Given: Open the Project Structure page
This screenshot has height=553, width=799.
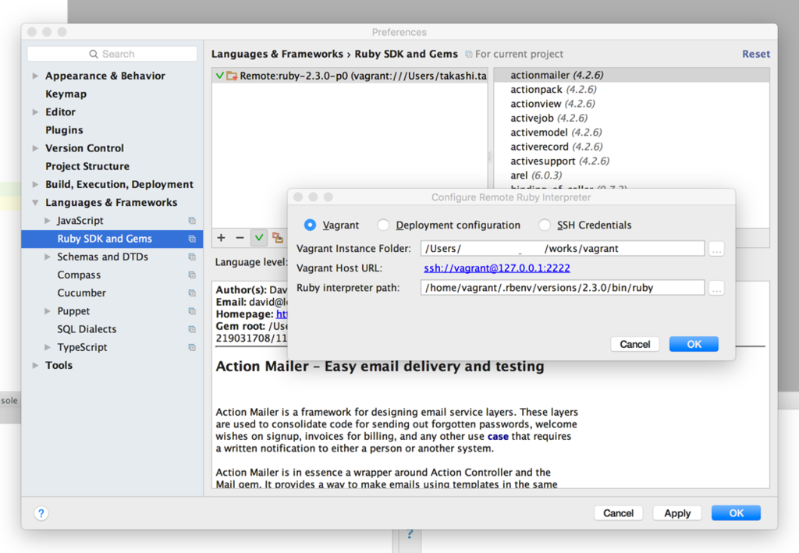Looking at the screenshot, I should tap(87, 166).
